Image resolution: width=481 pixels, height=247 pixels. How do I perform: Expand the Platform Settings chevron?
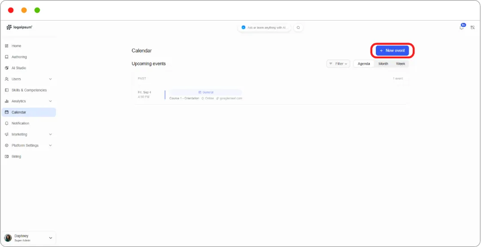click(x=50, y=145)
